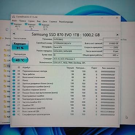Click the S.M.A.R.T., NCQ, TRIM features field
The height and width of the screenshot is (135, 135).
tap(86, 63)
